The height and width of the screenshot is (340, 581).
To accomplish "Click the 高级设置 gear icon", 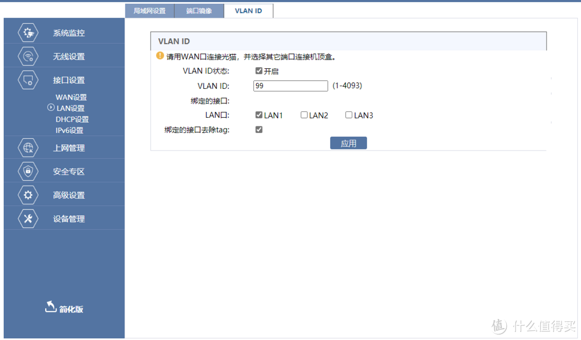I will tap(28, 195).
